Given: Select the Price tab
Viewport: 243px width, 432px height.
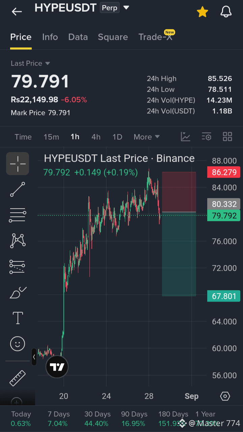Looking at the screenshot, I should pyautogui.click(x=21, y=37).
